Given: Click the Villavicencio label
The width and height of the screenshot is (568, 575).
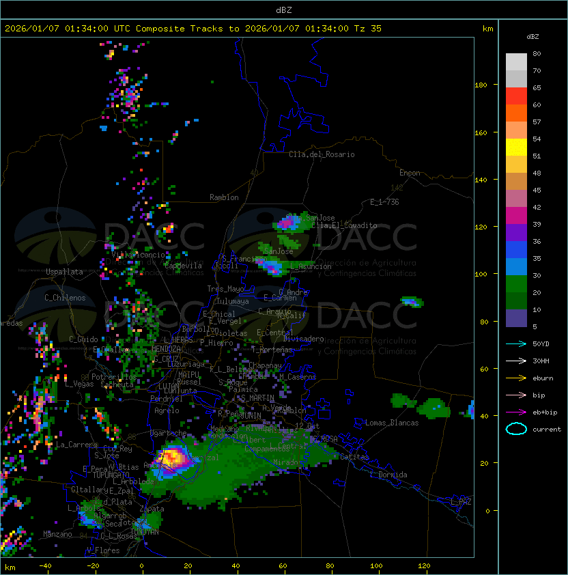Looking at the screenshot, I should [x=138, y=255].
